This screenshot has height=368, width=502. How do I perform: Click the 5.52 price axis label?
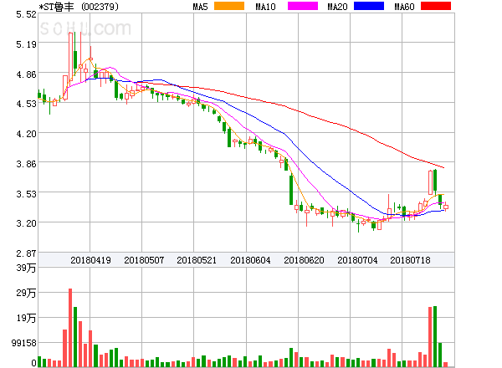26,14
